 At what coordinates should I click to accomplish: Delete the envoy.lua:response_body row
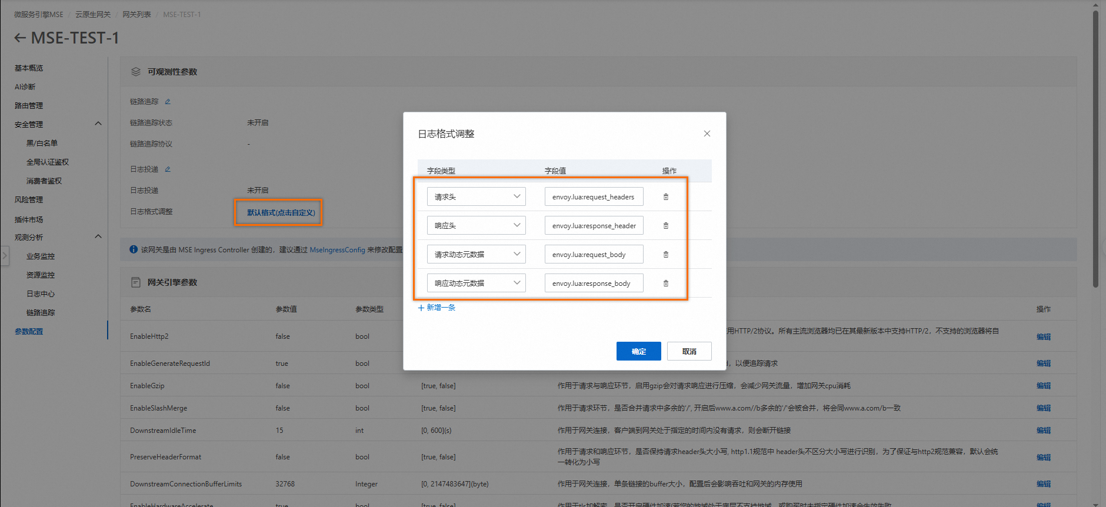(x=666, y=283)
